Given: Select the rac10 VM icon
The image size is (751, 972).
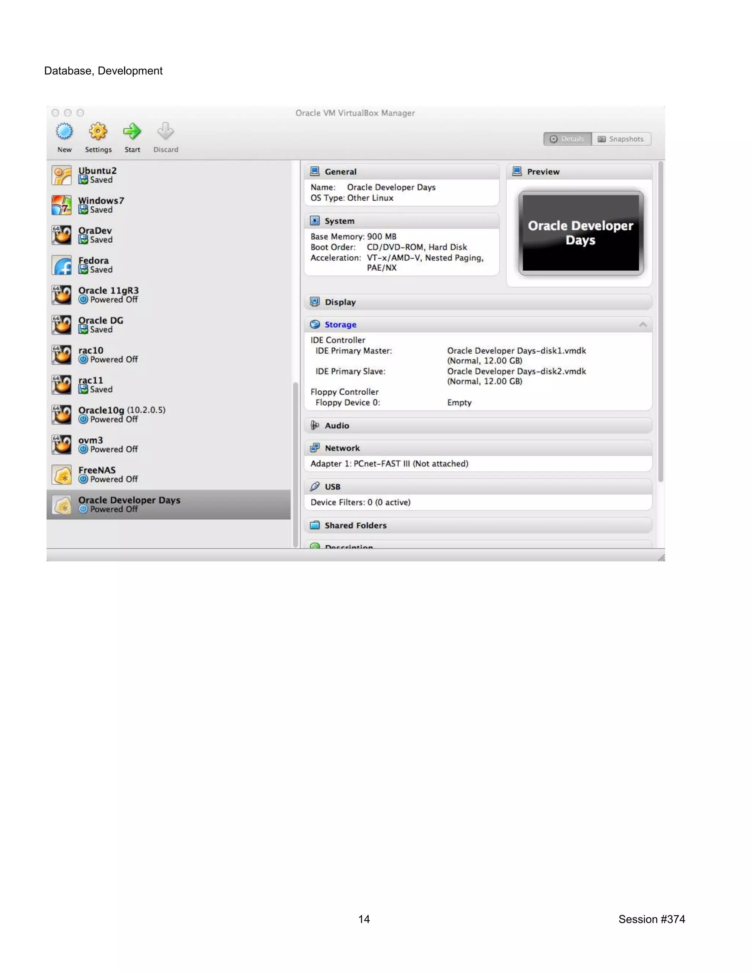Looking at the screenshot, I should [61, 355].
